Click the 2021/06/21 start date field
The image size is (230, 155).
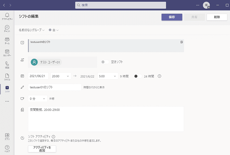[x=38, y=76]
